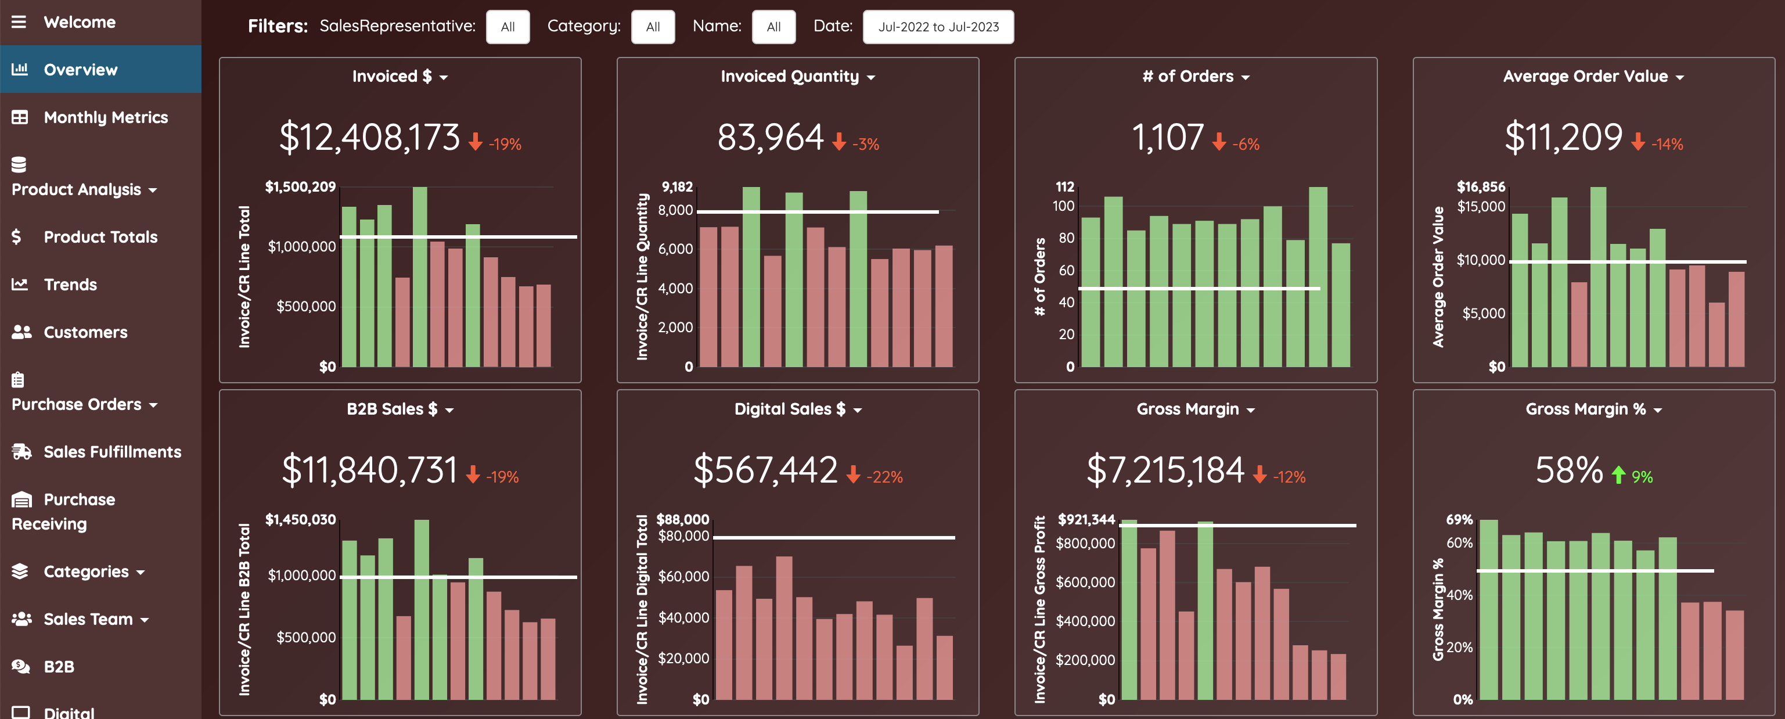The width and height of the screenshot is (1785, 719).
Task: Click the hamburger menu icon beside Welcome
Action: pos(19,22)
